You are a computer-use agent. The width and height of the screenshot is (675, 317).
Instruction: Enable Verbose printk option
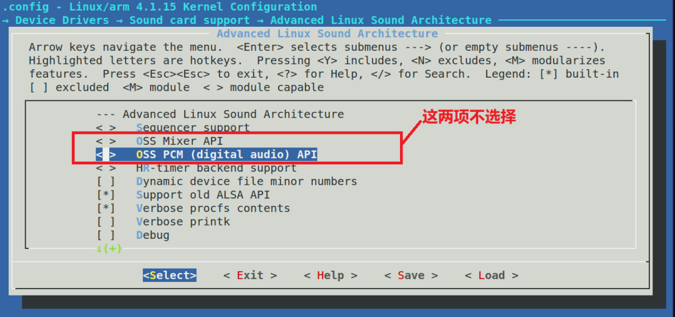click(106, 222)
